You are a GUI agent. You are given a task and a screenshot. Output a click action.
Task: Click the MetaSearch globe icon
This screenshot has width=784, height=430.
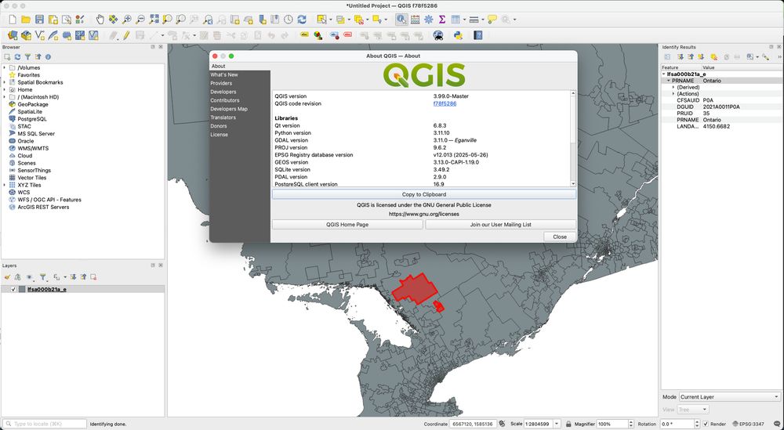(438, 35)
